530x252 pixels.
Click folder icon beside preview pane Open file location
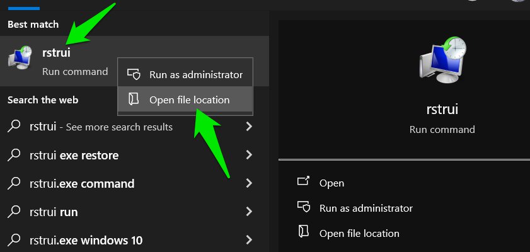[x=303, y=232]
